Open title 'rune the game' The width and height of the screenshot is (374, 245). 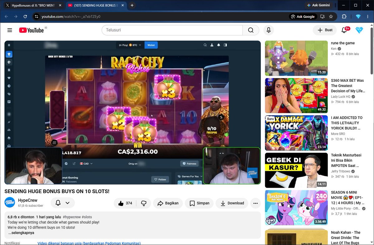click(343, 43)
